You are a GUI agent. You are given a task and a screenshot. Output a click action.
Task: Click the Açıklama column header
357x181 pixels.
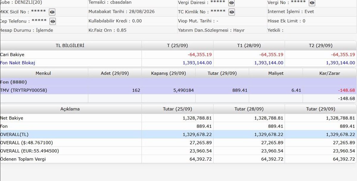click(70, 109)
